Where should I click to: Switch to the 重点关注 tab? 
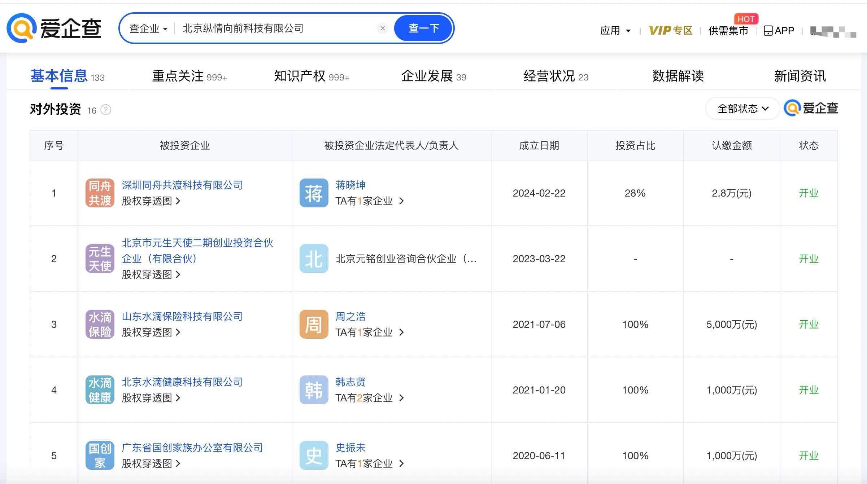pos(189,76)
